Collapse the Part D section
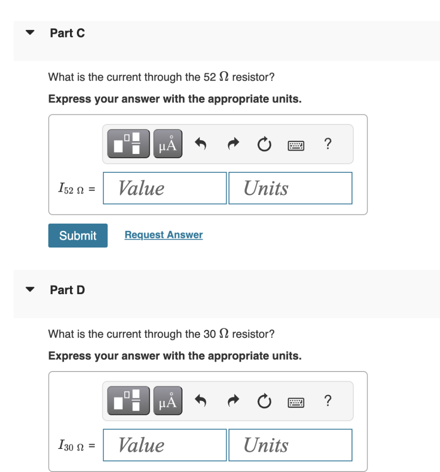 pyautogui.click(x=30, y=289)
